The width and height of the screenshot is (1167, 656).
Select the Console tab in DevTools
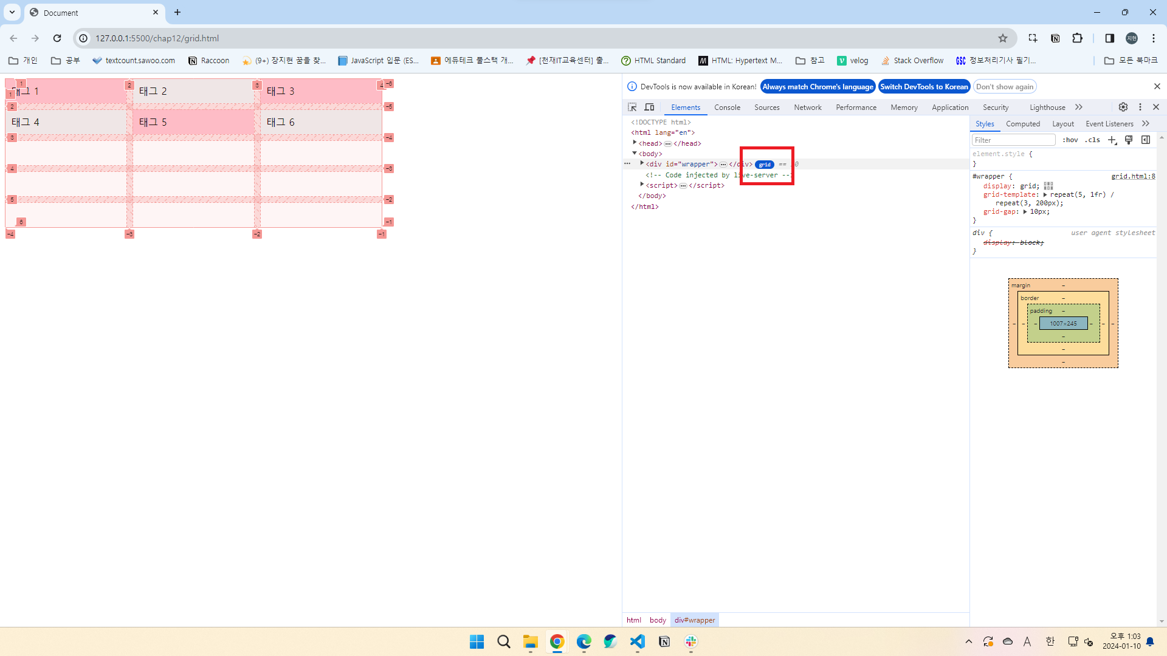click(728, 106)
